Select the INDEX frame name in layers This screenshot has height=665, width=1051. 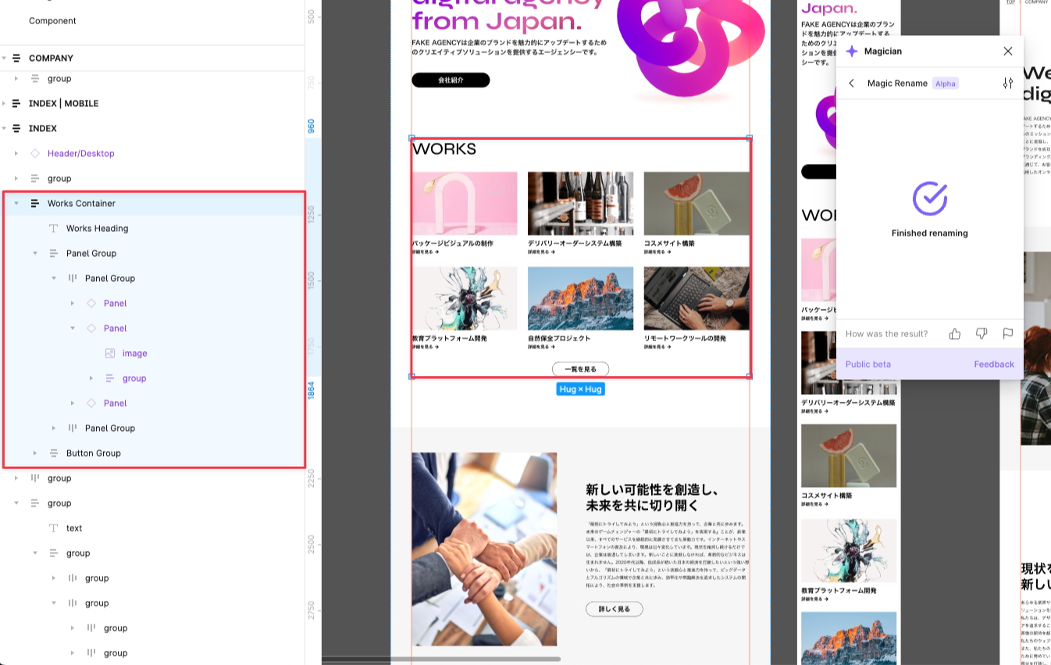click(x=43, y=128)
